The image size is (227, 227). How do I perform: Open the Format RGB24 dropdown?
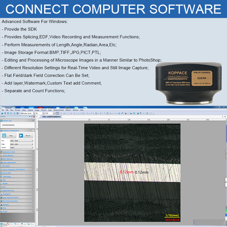(22, 148)
